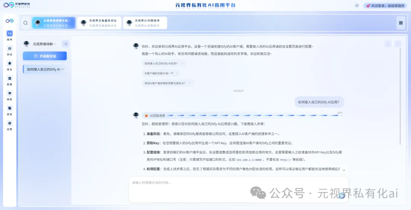Open the 销售 shopping cart icon

tap(10, 93)
